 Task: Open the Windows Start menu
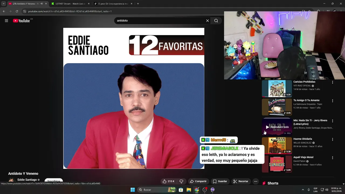pos(133,190)
